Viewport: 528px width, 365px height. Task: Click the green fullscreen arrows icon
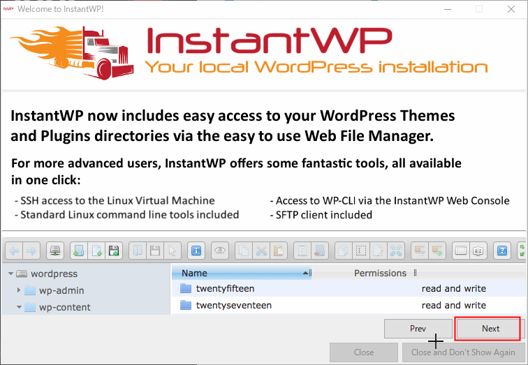click(x=522, y=251)
